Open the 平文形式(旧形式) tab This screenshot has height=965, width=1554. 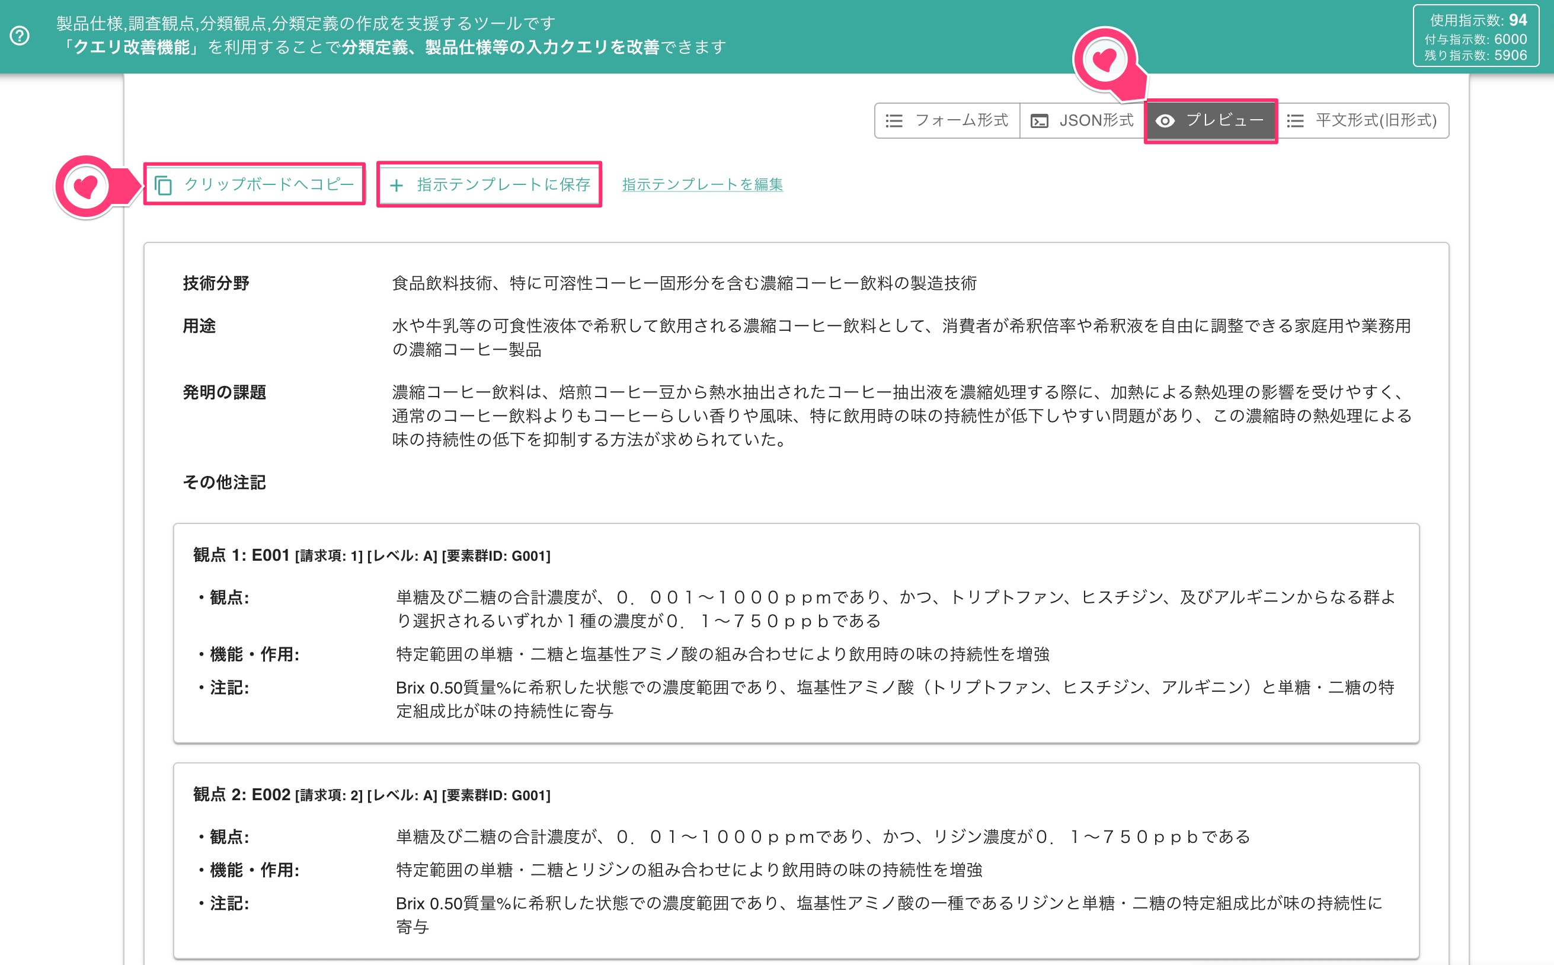pyautogui.click(x=1363, y=121)
